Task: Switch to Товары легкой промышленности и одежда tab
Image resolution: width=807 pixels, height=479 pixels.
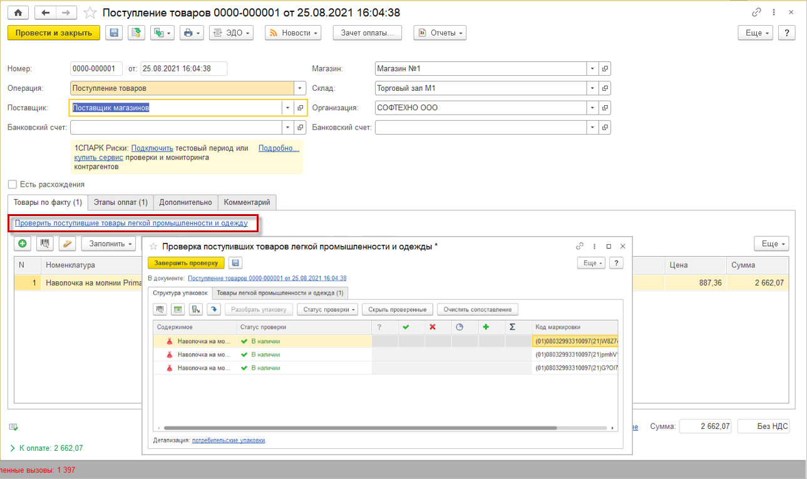Action: coord(280,293)
